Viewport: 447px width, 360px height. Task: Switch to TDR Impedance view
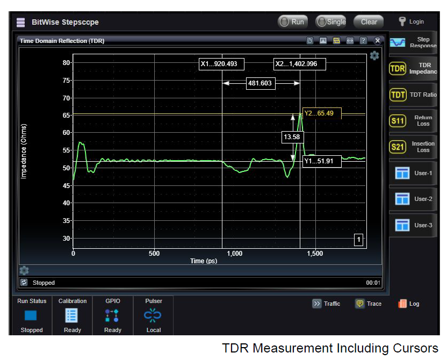tap(413, 68)
